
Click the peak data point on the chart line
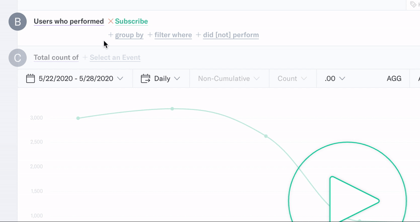tap(172, 109)
